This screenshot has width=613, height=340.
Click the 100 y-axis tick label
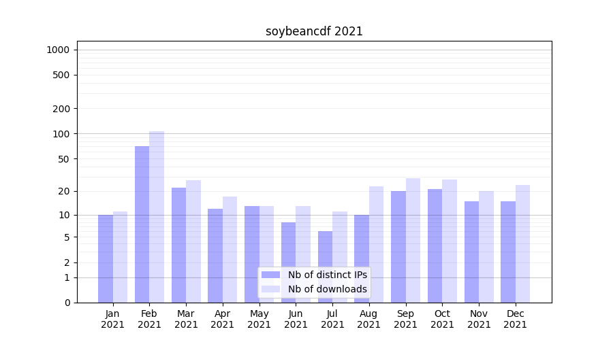tap(61, 134)
